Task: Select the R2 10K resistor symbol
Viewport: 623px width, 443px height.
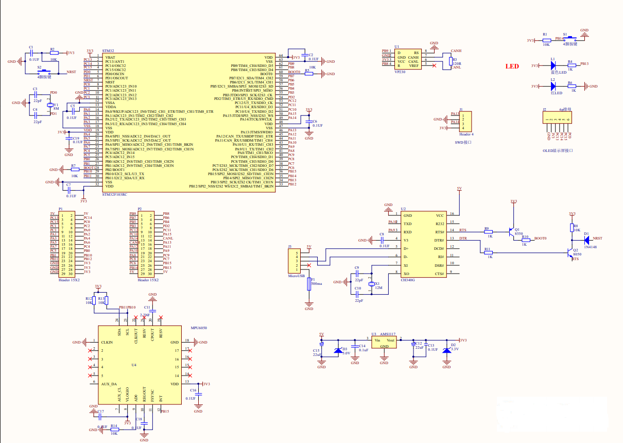Action: [53, 53]
